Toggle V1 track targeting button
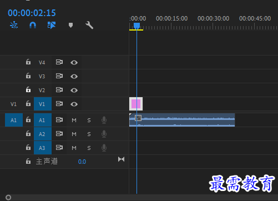This screenshot has height=201, width=278. tap(43, 104)
